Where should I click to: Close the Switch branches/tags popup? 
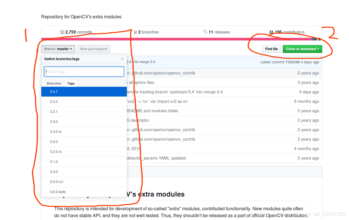click(122, 59)
